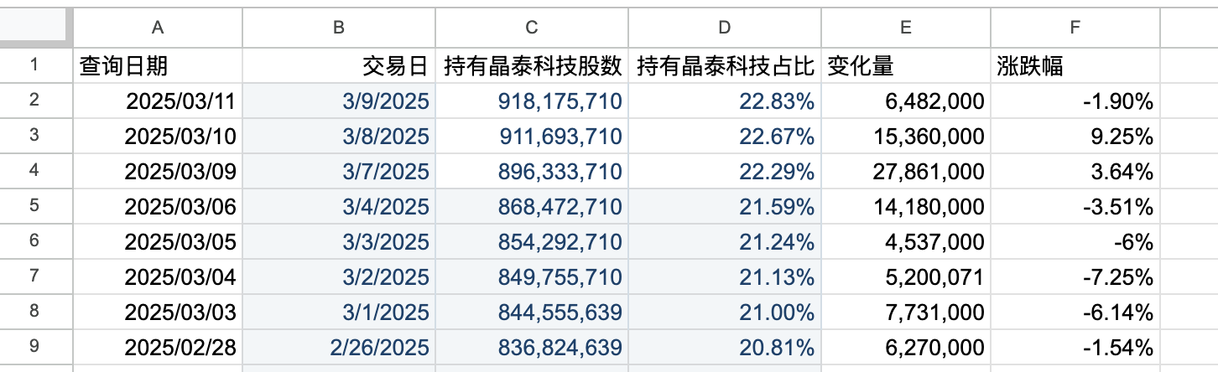The image size is (1218, 372).
Task: Select cell with 2025/03/03
Action: [x=159, y=312]
